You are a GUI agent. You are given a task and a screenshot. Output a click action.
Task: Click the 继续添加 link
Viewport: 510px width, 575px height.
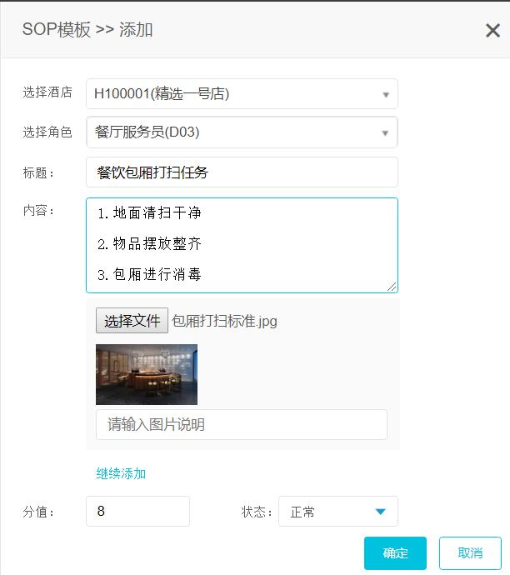pos(121,473)
